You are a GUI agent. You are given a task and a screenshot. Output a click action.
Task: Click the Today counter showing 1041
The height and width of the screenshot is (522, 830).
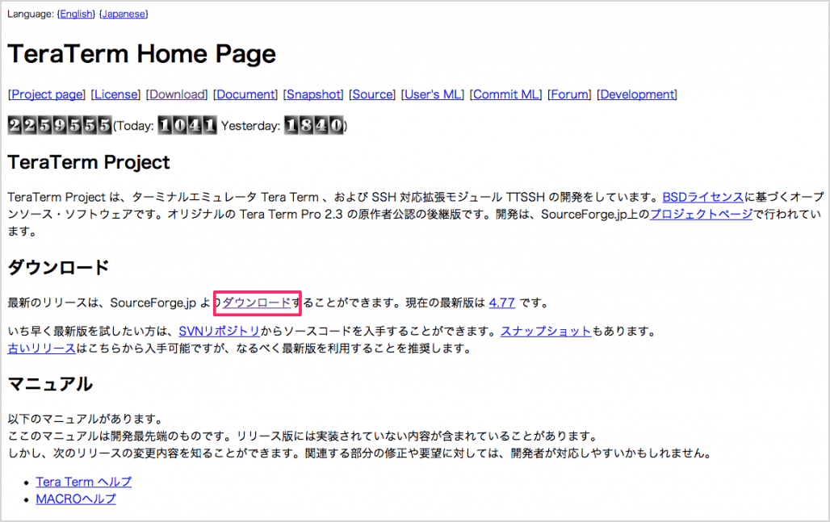pyautogui.click(x=187, y=125)
